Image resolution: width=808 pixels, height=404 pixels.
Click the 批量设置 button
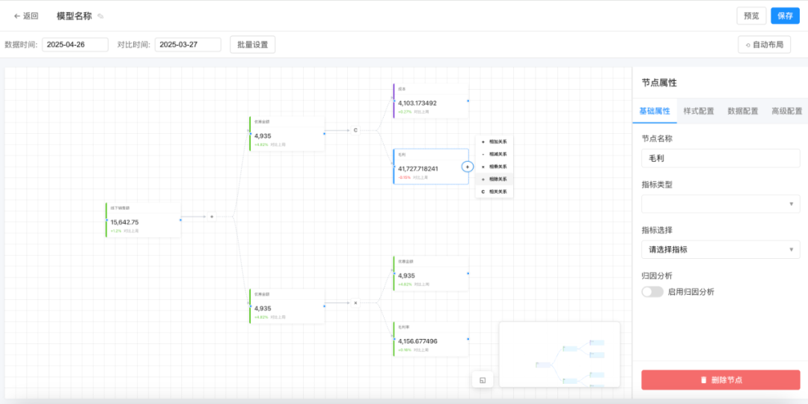(x=253, y=45)
